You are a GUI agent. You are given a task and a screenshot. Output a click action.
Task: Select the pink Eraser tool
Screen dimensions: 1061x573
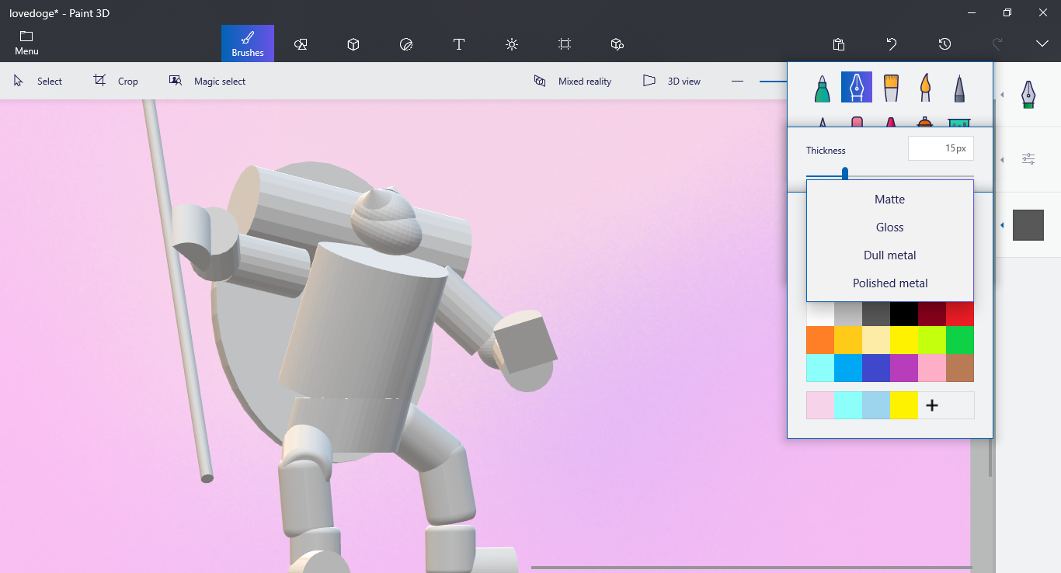tap(857, 122)
